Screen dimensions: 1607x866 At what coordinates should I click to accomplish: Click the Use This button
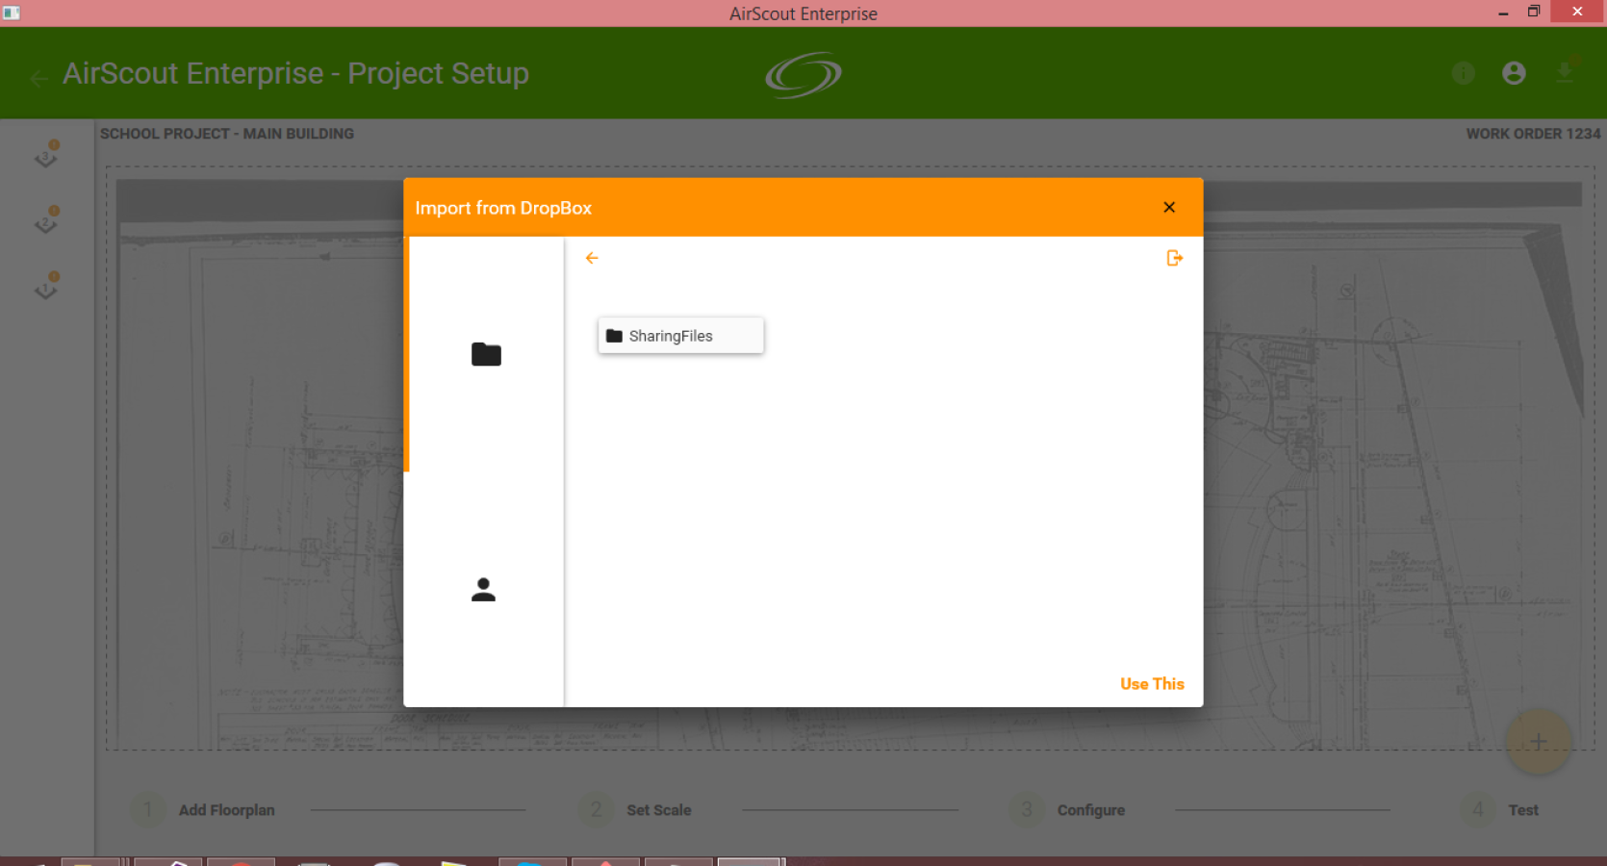coord(1152,684)
